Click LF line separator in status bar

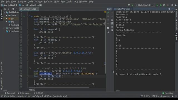point(148,96)
